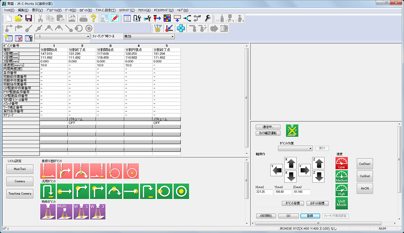Click the Teaching Camera button
This screenshot has width=404, height=233.
pos(20,193)
